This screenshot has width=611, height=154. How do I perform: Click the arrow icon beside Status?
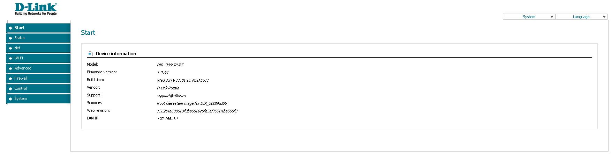click(x=11, y=38)
